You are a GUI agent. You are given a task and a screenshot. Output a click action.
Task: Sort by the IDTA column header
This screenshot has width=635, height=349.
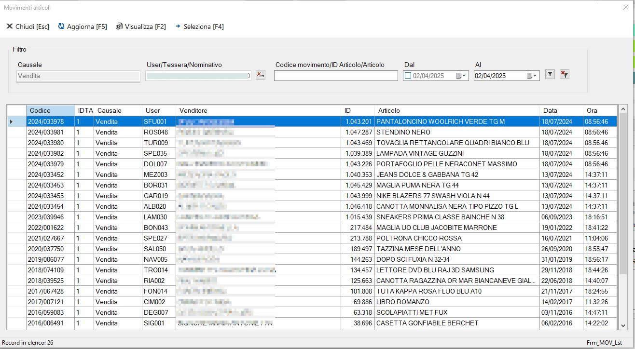(x=84, y=110)
